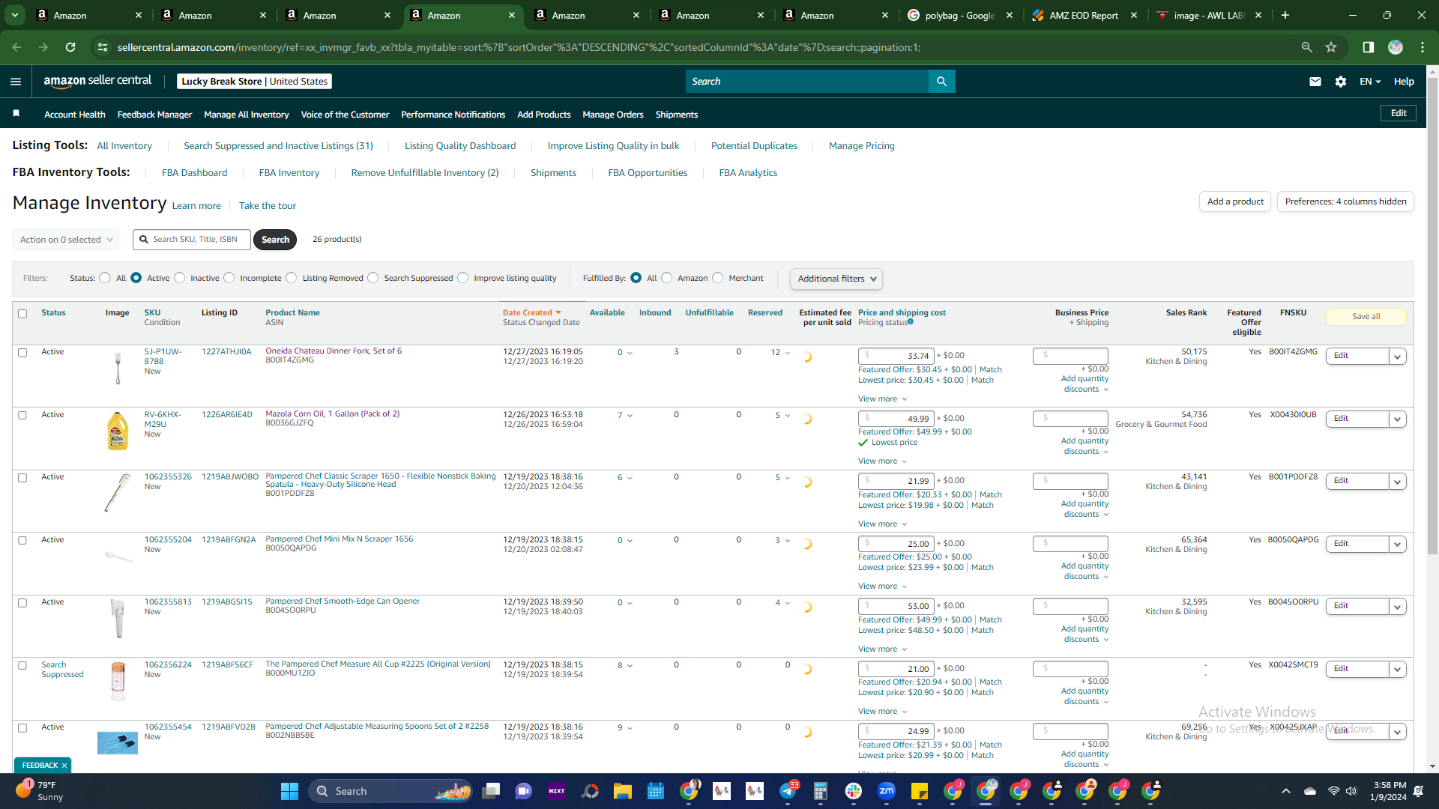This screenshot has width=1439, height=809.
Task: Select the Status All radio button
Action: 105,278
